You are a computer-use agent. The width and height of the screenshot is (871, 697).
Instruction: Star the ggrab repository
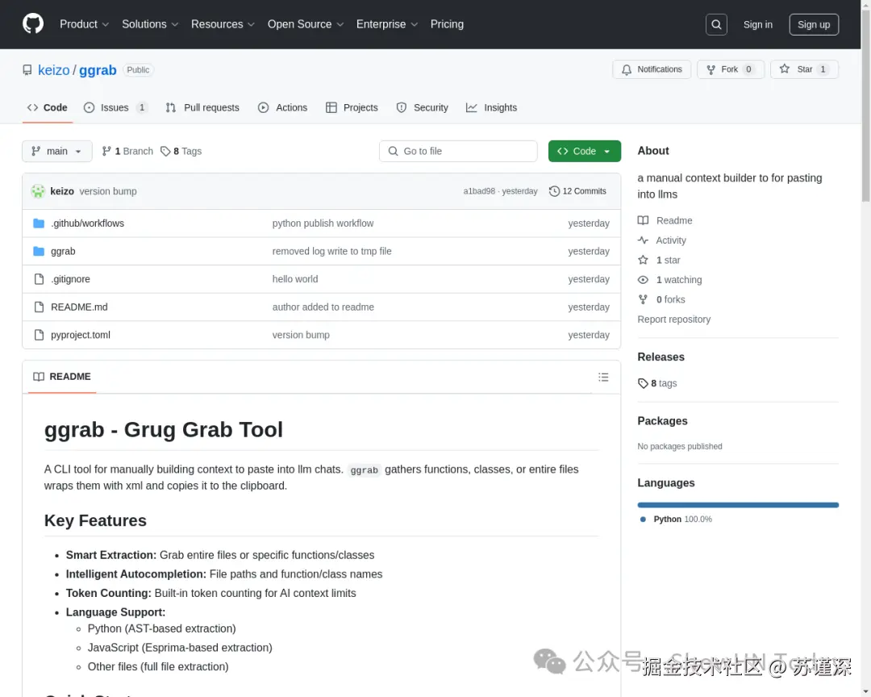[x=804, y=69]
